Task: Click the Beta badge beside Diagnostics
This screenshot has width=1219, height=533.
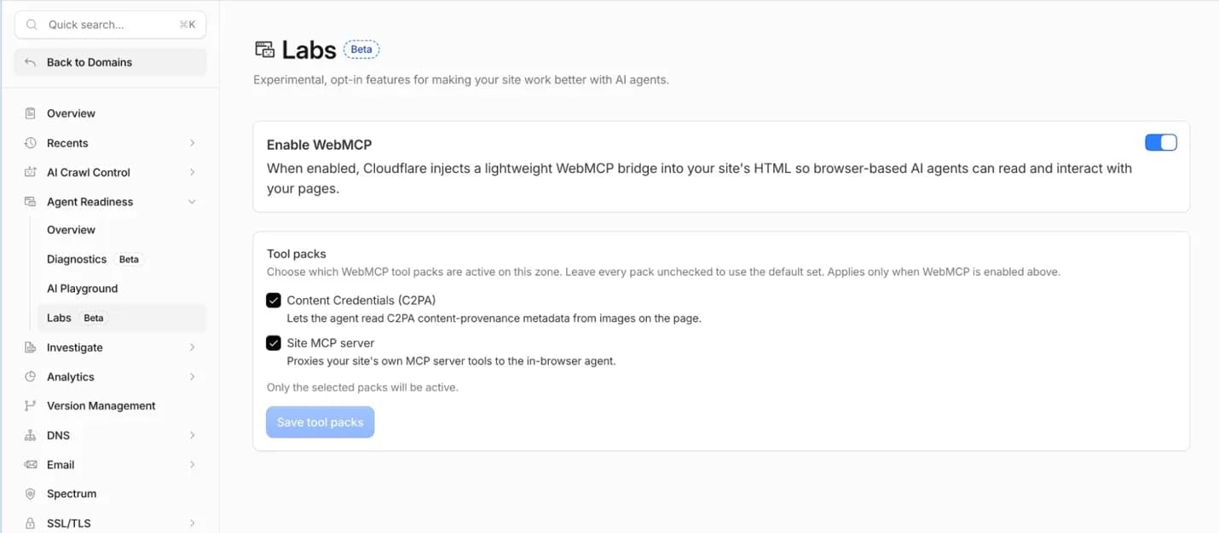Action: coord(129,260)
